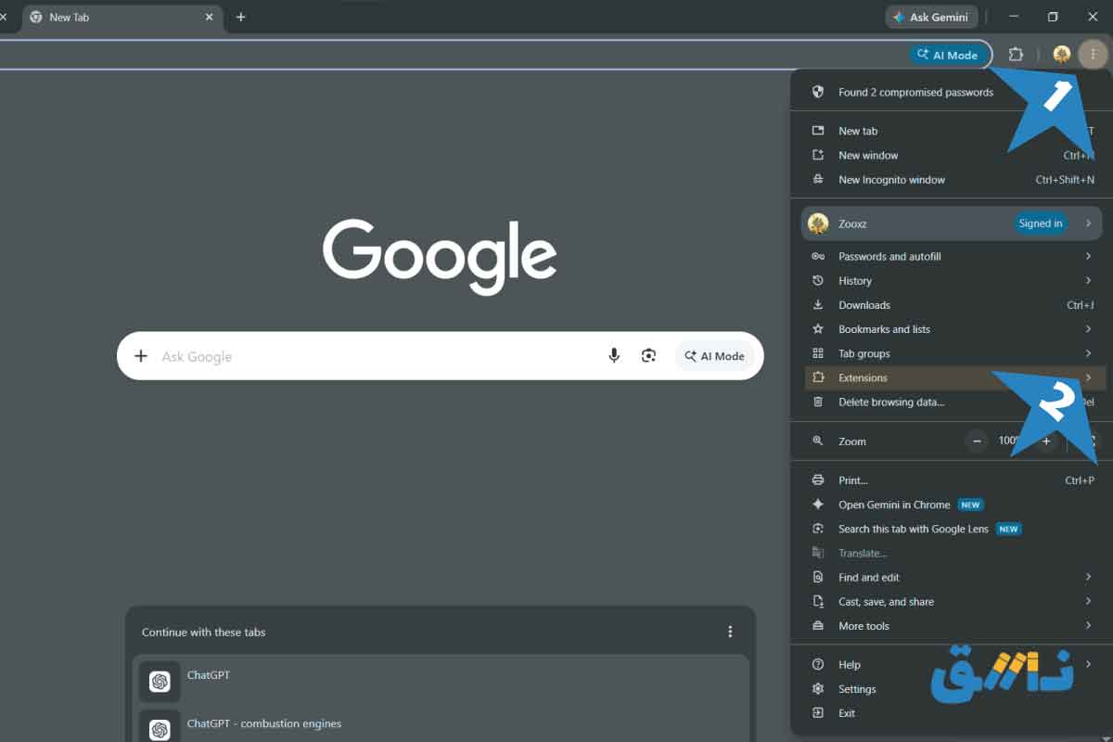Click the Help question mark icon
The image size is (1113, 742).
818,665
